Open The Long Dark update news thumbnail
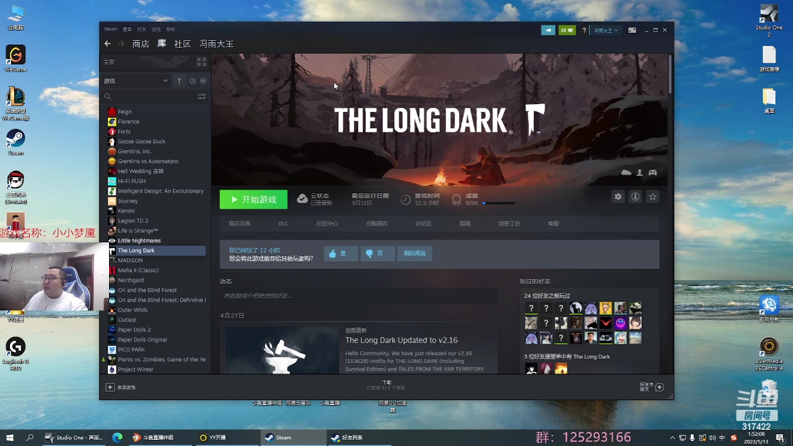The height and width of the screenshot is (446, 793). click(283, 350)
